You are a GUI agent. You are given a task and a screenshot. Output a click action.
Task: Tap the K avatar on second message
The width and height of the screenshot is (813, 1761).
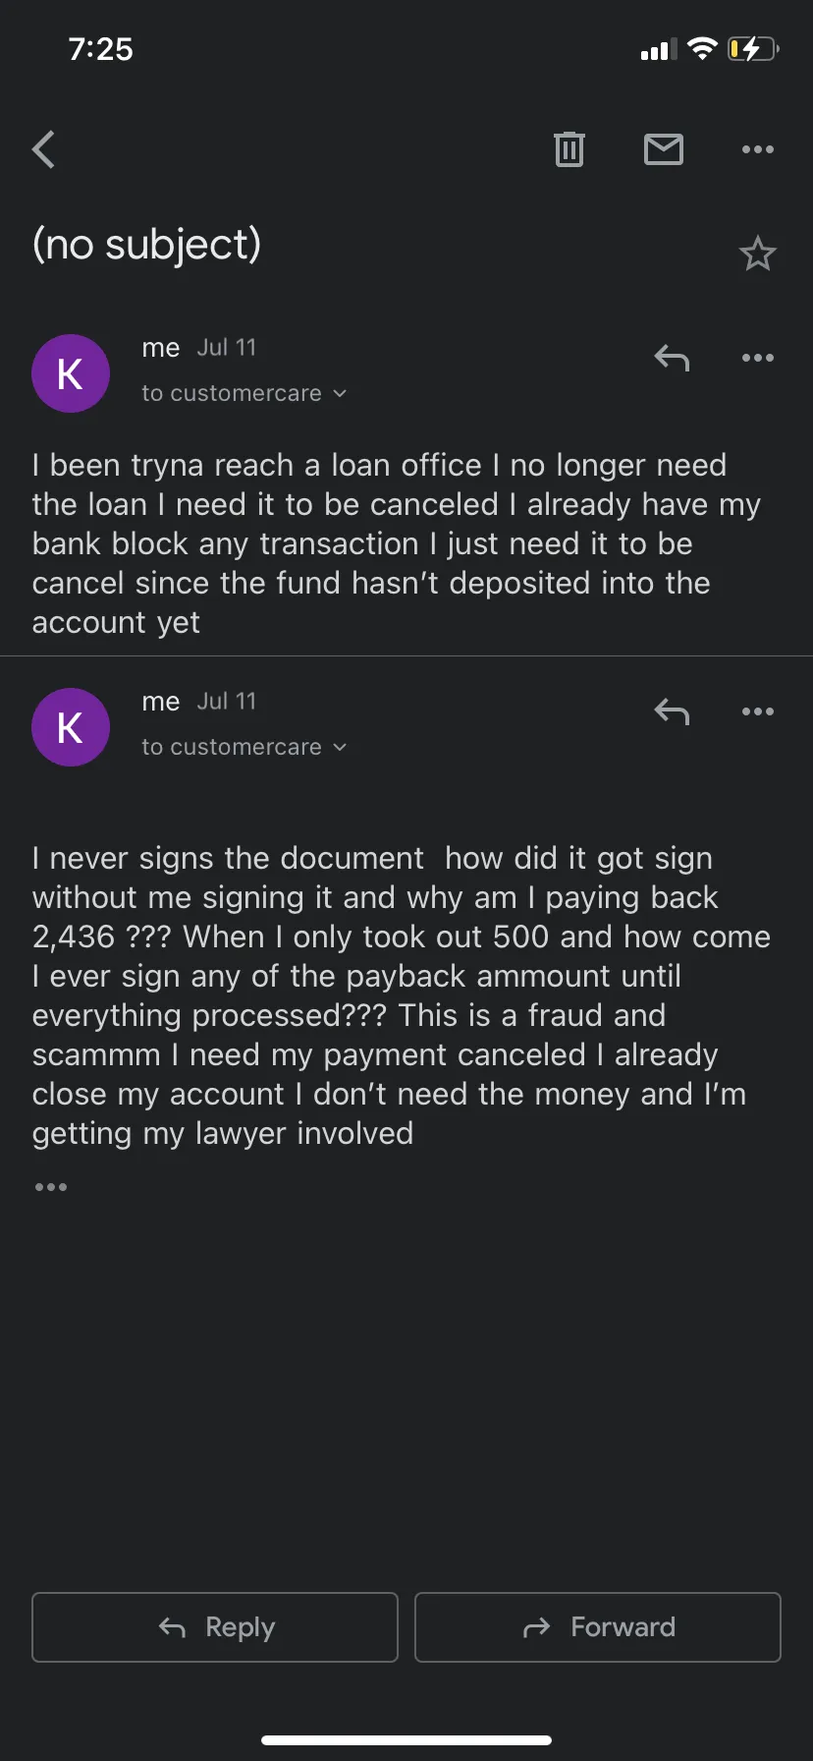tap(71, 727)
